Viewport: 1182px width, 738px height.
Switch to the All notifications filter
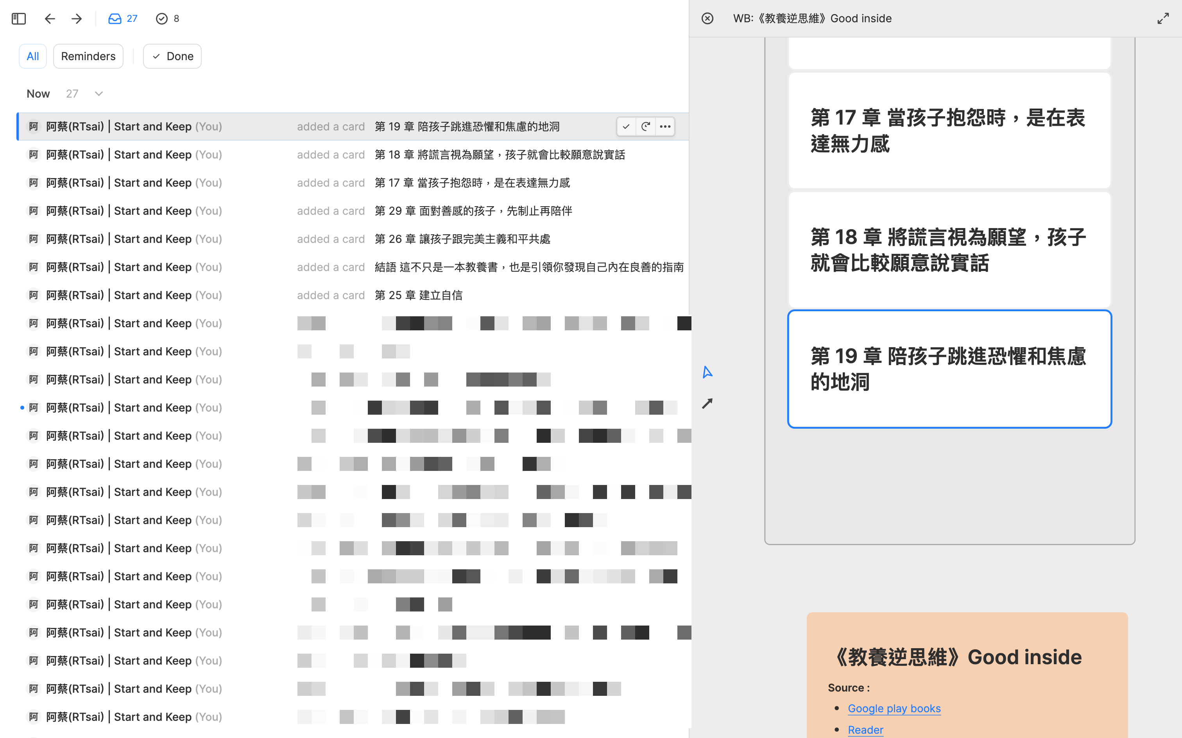[33, 55]
